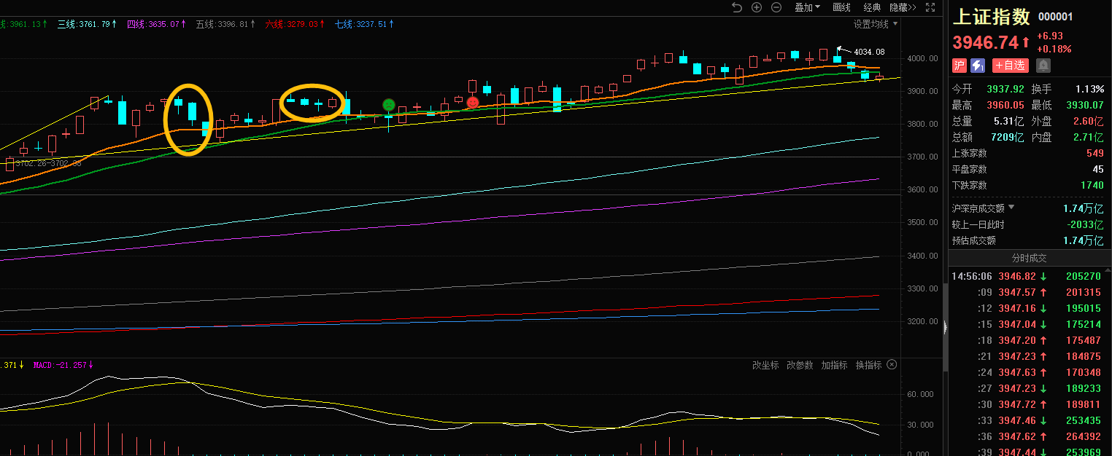This screenshot has width=1112, height=456.
Task: Click the undo arrow icon in chart toolbar
Action: click(x=736, y=7)
